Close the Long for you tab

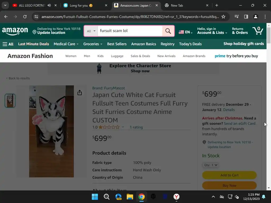[x=106, y=5]
